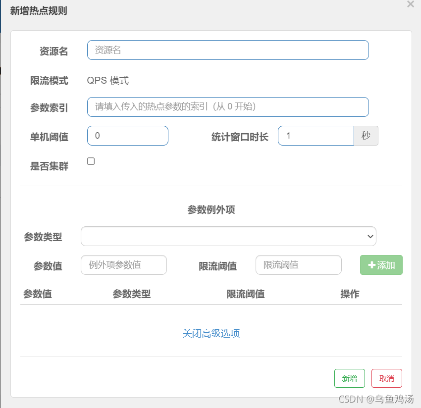This screenshot has height=408, width=421.
Task: Click the 操作 table column header
Action: pos(350,294)
